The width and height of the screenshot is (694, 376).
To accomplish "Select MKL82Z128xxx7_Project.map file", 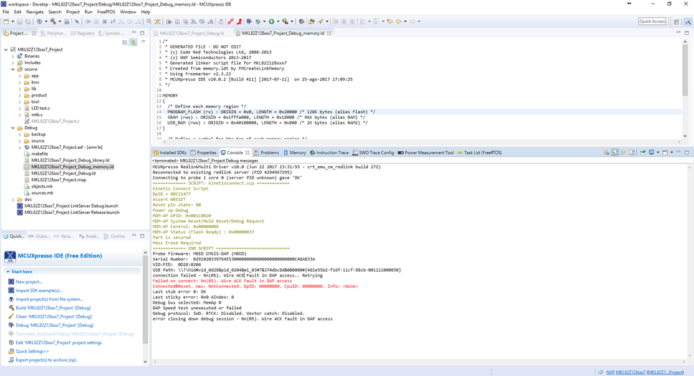I will click(58, 180).
